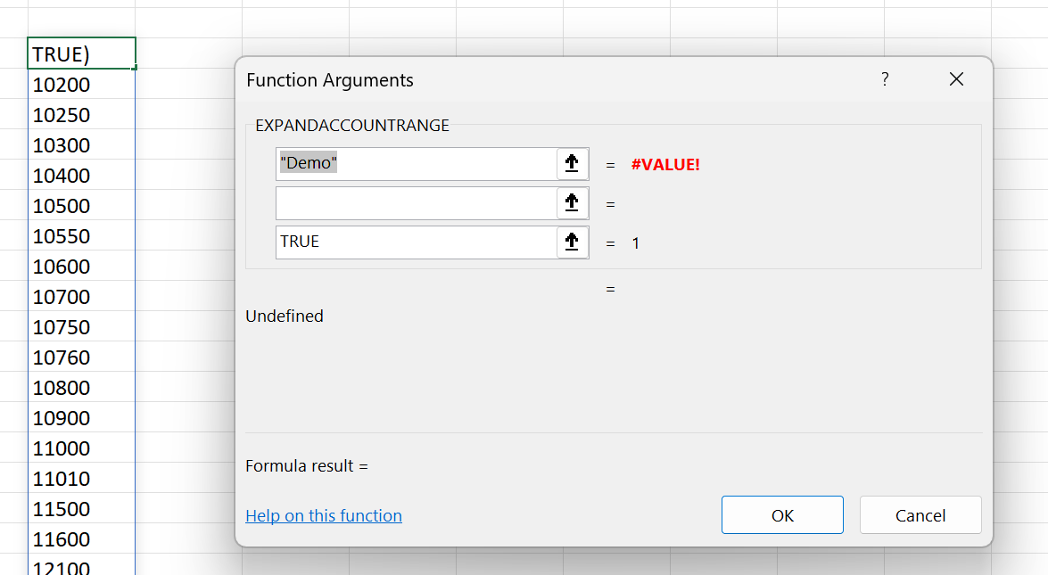This screenshot has height=575, width=1048.
Task: Select the cell containing 10250
Action: click(x=81, y=115)
